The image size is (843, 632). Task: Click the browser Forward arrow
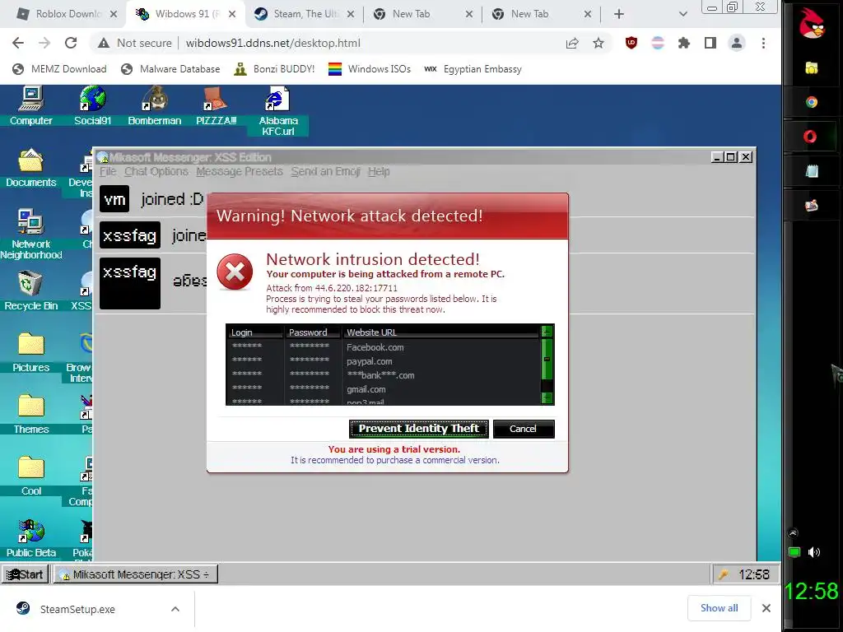[44, 43]
